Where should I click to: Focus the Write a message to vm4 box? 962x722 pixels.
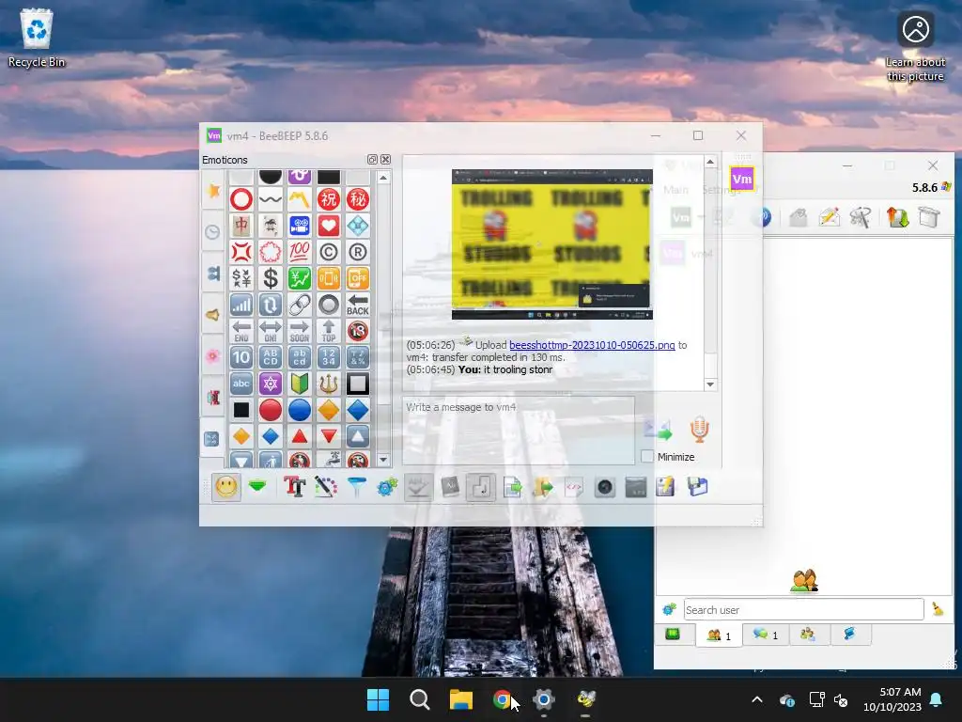pos(519,431)
